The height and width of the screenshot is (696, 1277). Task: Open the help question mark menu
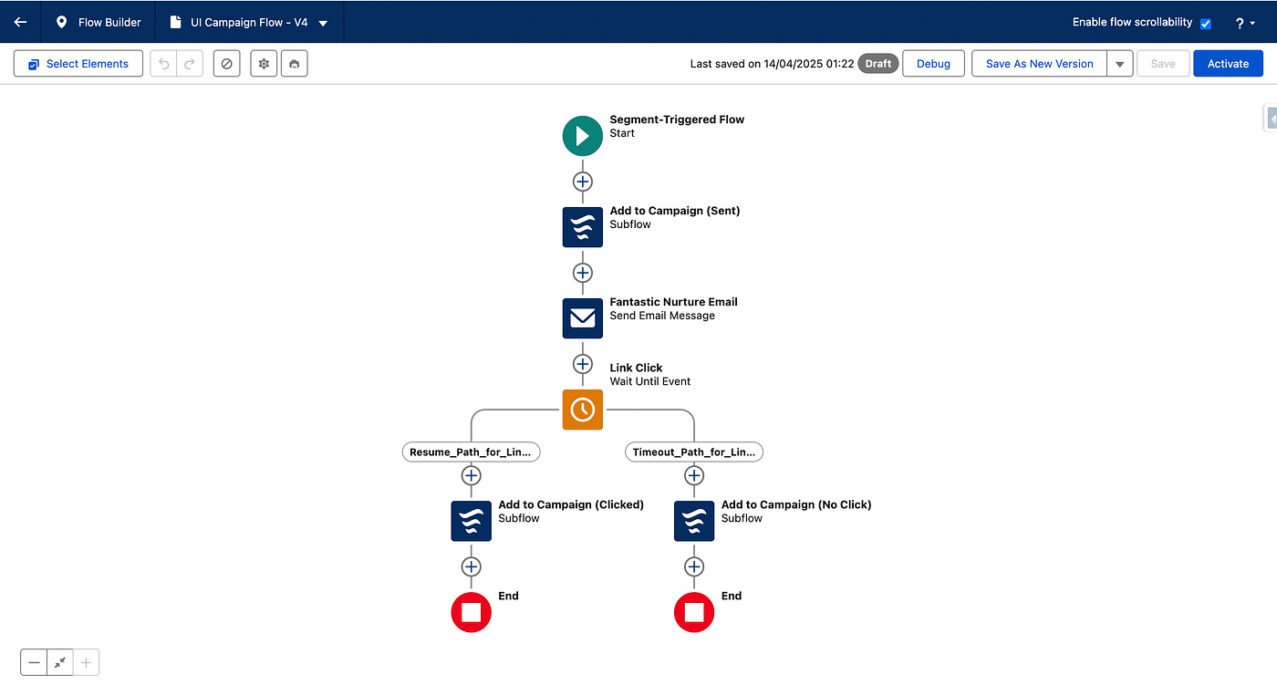point(1244,23)
